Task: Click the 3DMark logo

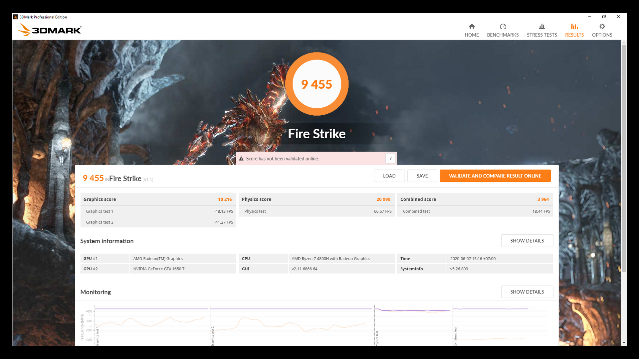Action: click(x=49, y=29)
